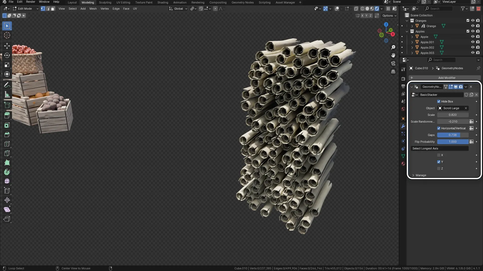Open the UV Editing workspace tab

click(x=123, y=2)
